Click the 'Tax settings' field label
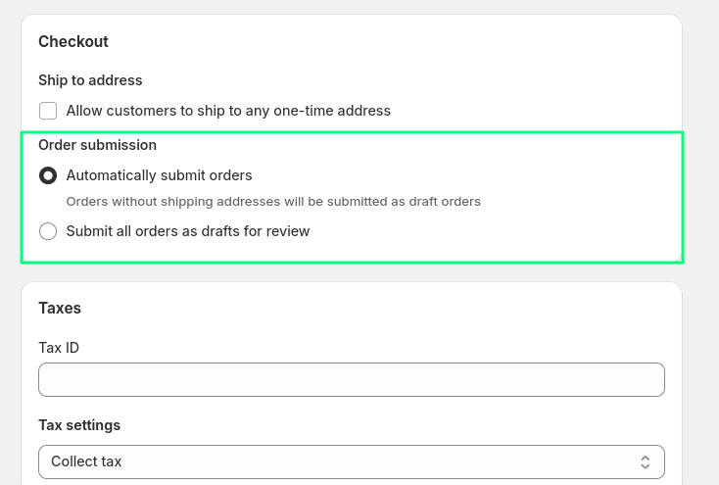This screenshot has height=485, width=719. point(79,425)
